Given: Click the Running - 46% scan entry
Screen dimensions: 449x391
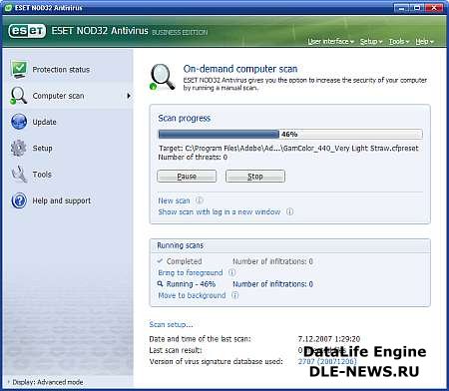Looking at the screenshot, I should 191,284.
